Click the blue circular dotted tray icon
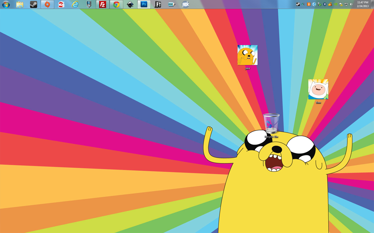 coord(314,4)
